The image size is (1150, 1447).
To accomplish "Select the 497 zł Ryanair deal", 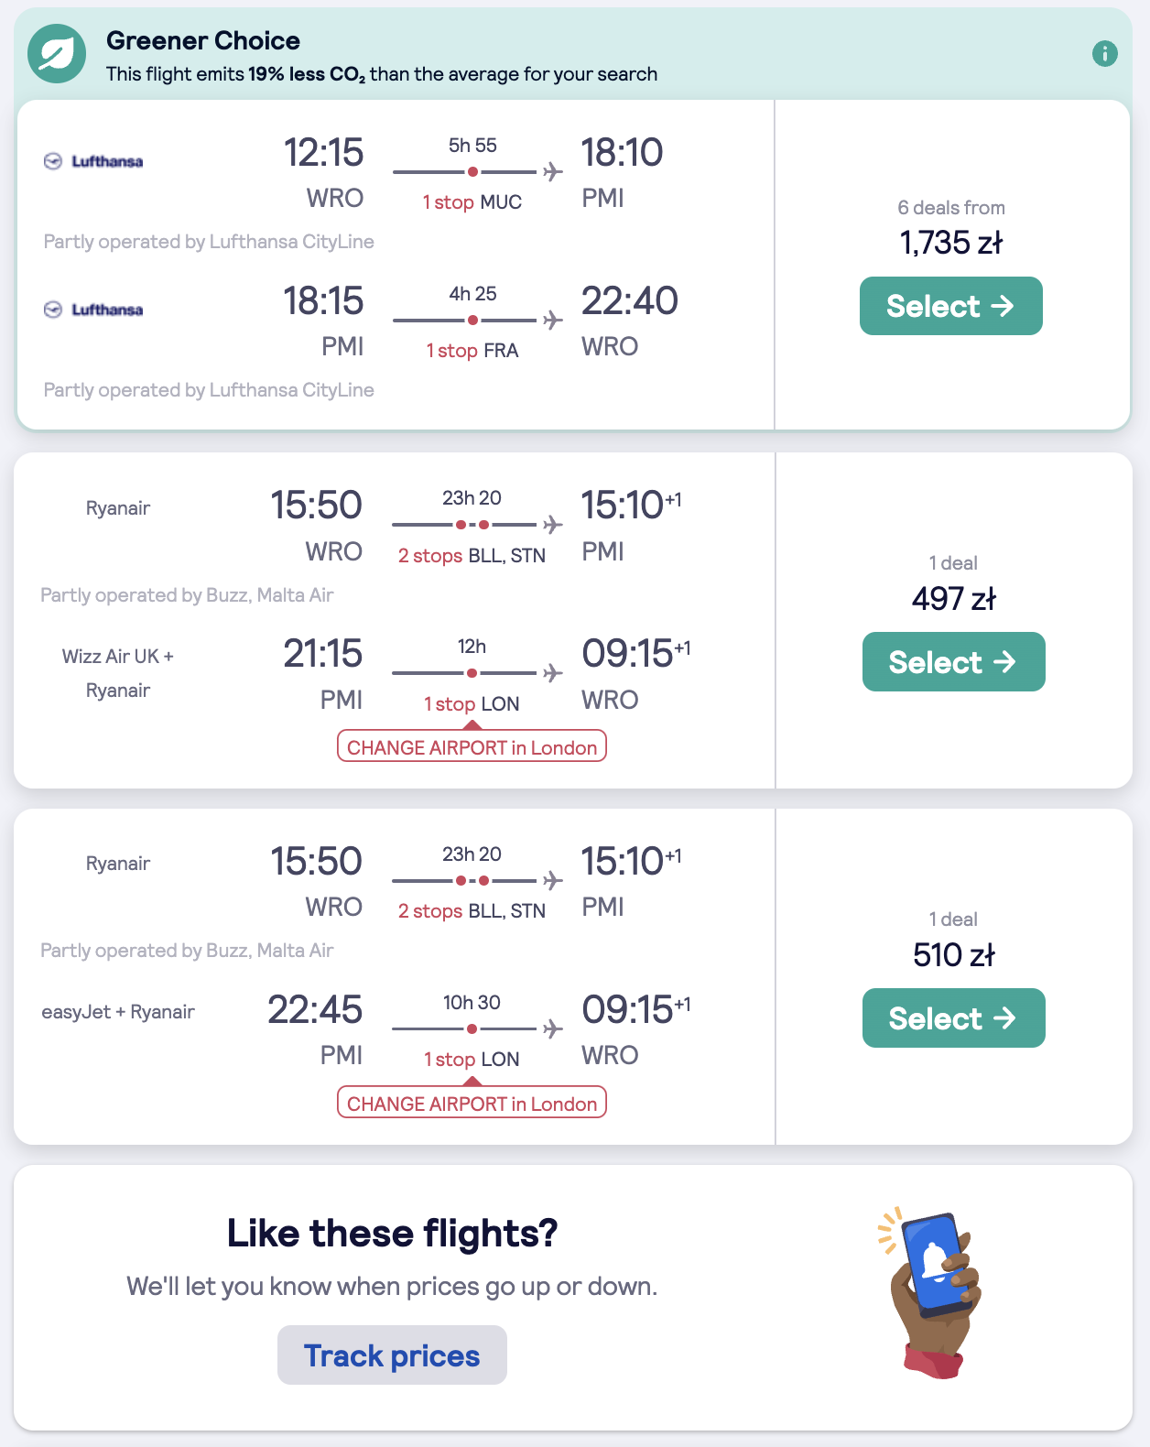I will tap(953, 662).
